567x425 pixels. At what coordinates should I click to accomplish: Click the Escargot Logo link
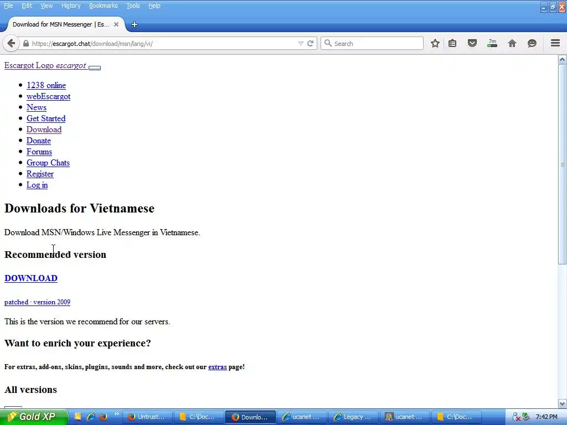coord(45,65)
